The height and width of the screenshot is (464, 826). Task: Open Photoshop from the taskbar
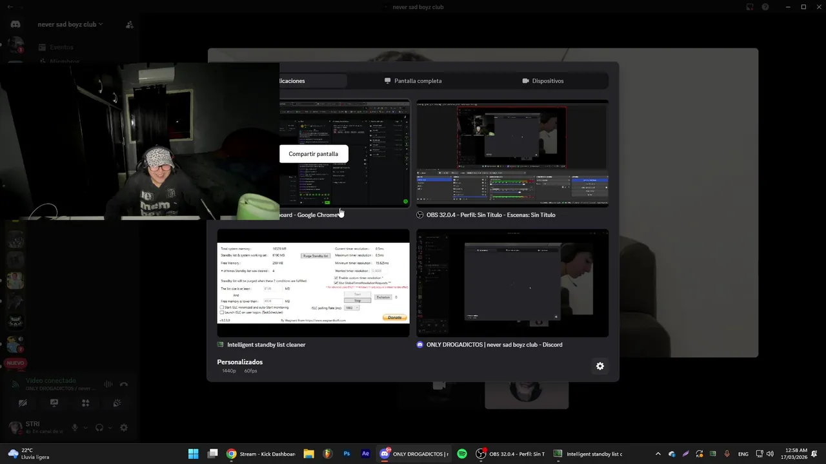coord(347,454)
